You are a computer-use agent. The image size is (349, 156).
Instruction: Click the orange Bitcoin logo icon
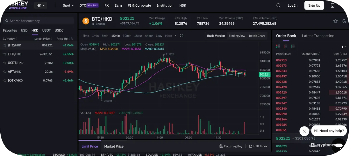pyautogui.click(x=86, y=21)
